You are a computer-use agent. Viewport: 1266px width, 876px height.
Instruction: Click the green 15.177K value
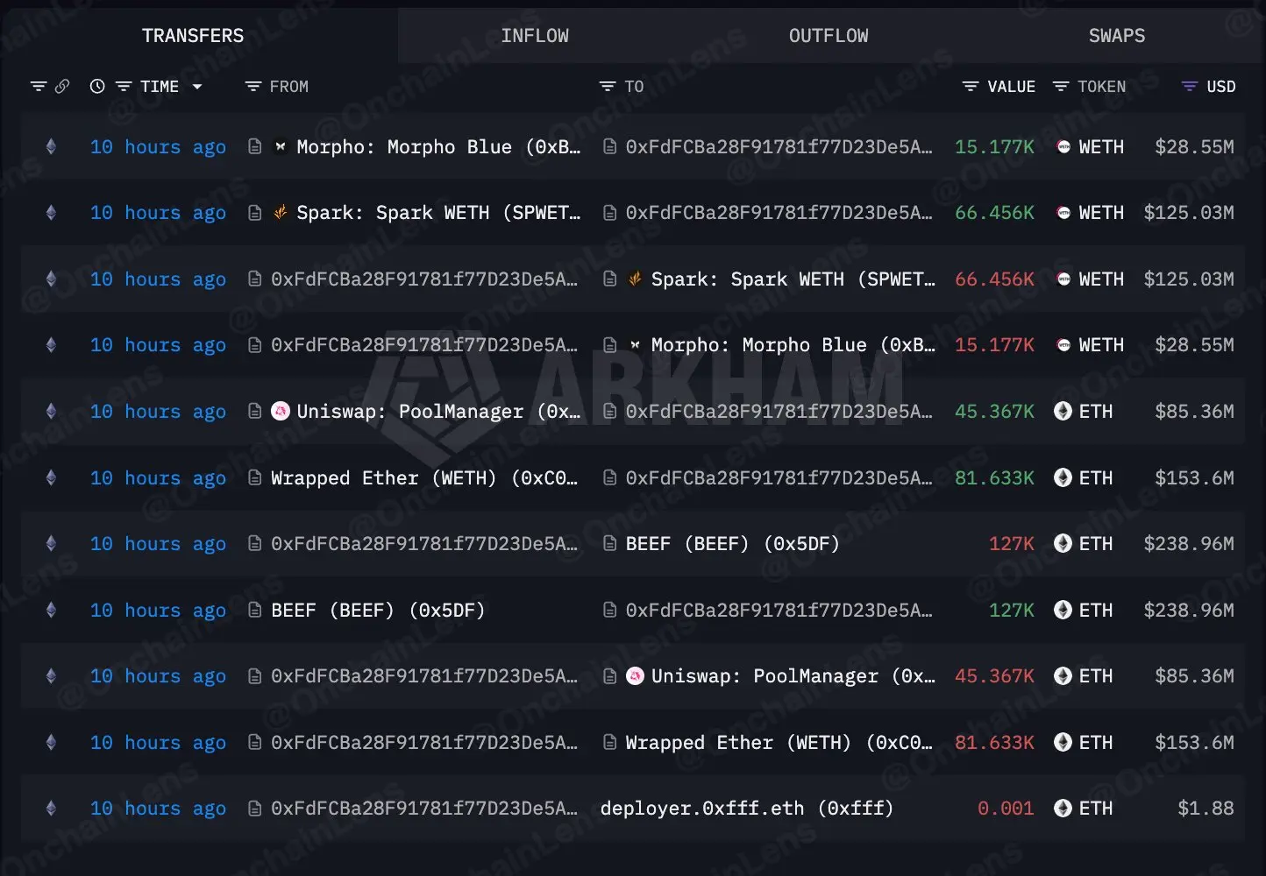pyautogui.click(x=994, y=147)
